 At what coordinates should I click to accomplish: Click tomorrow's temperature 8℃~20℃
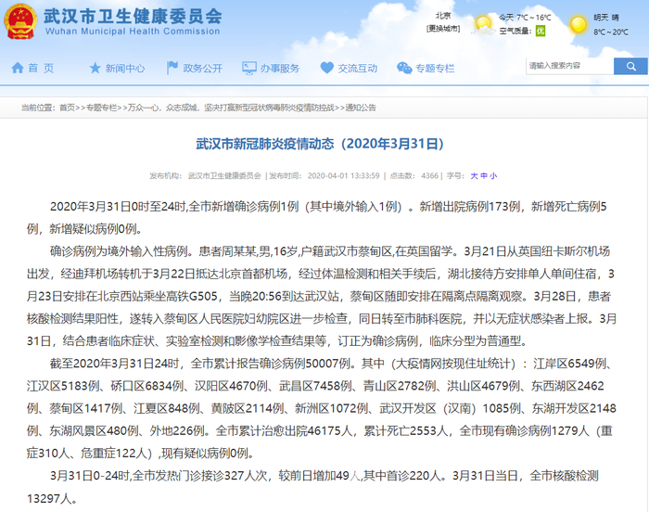pos(610,32)
